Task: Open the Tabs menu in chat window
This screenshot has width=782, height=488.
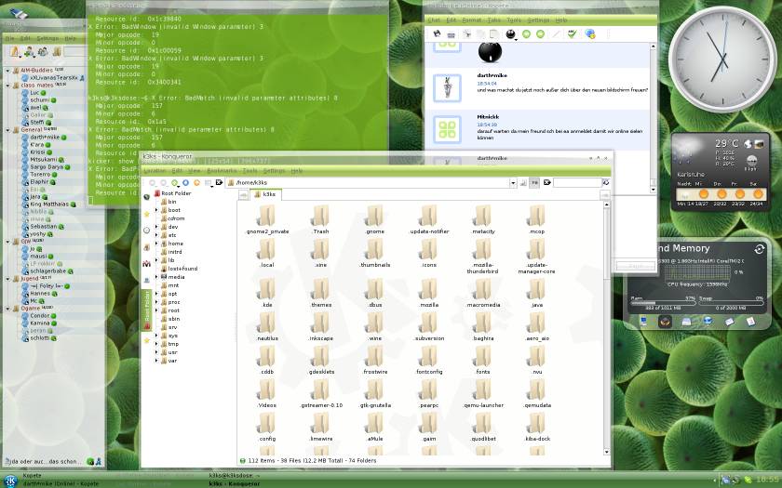Action: (493, 20)
